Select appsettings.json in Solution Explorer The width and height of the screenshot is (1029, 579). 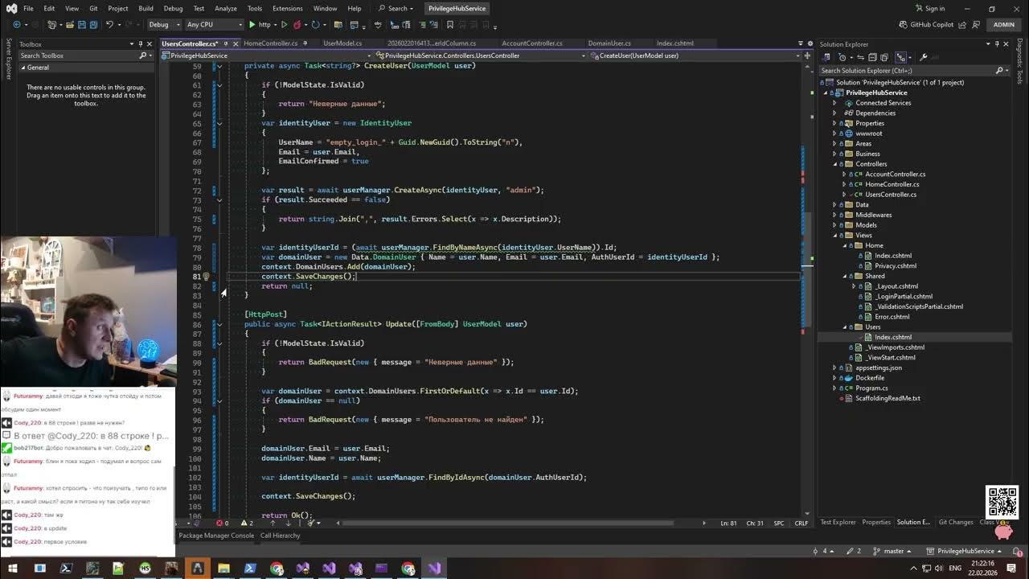(x=879, y=368)
